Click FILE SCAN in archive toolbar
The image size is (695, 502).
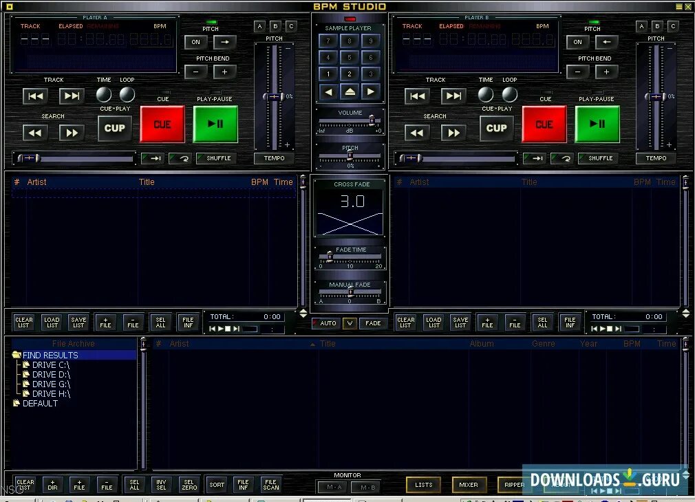click(x=271, y=485)
